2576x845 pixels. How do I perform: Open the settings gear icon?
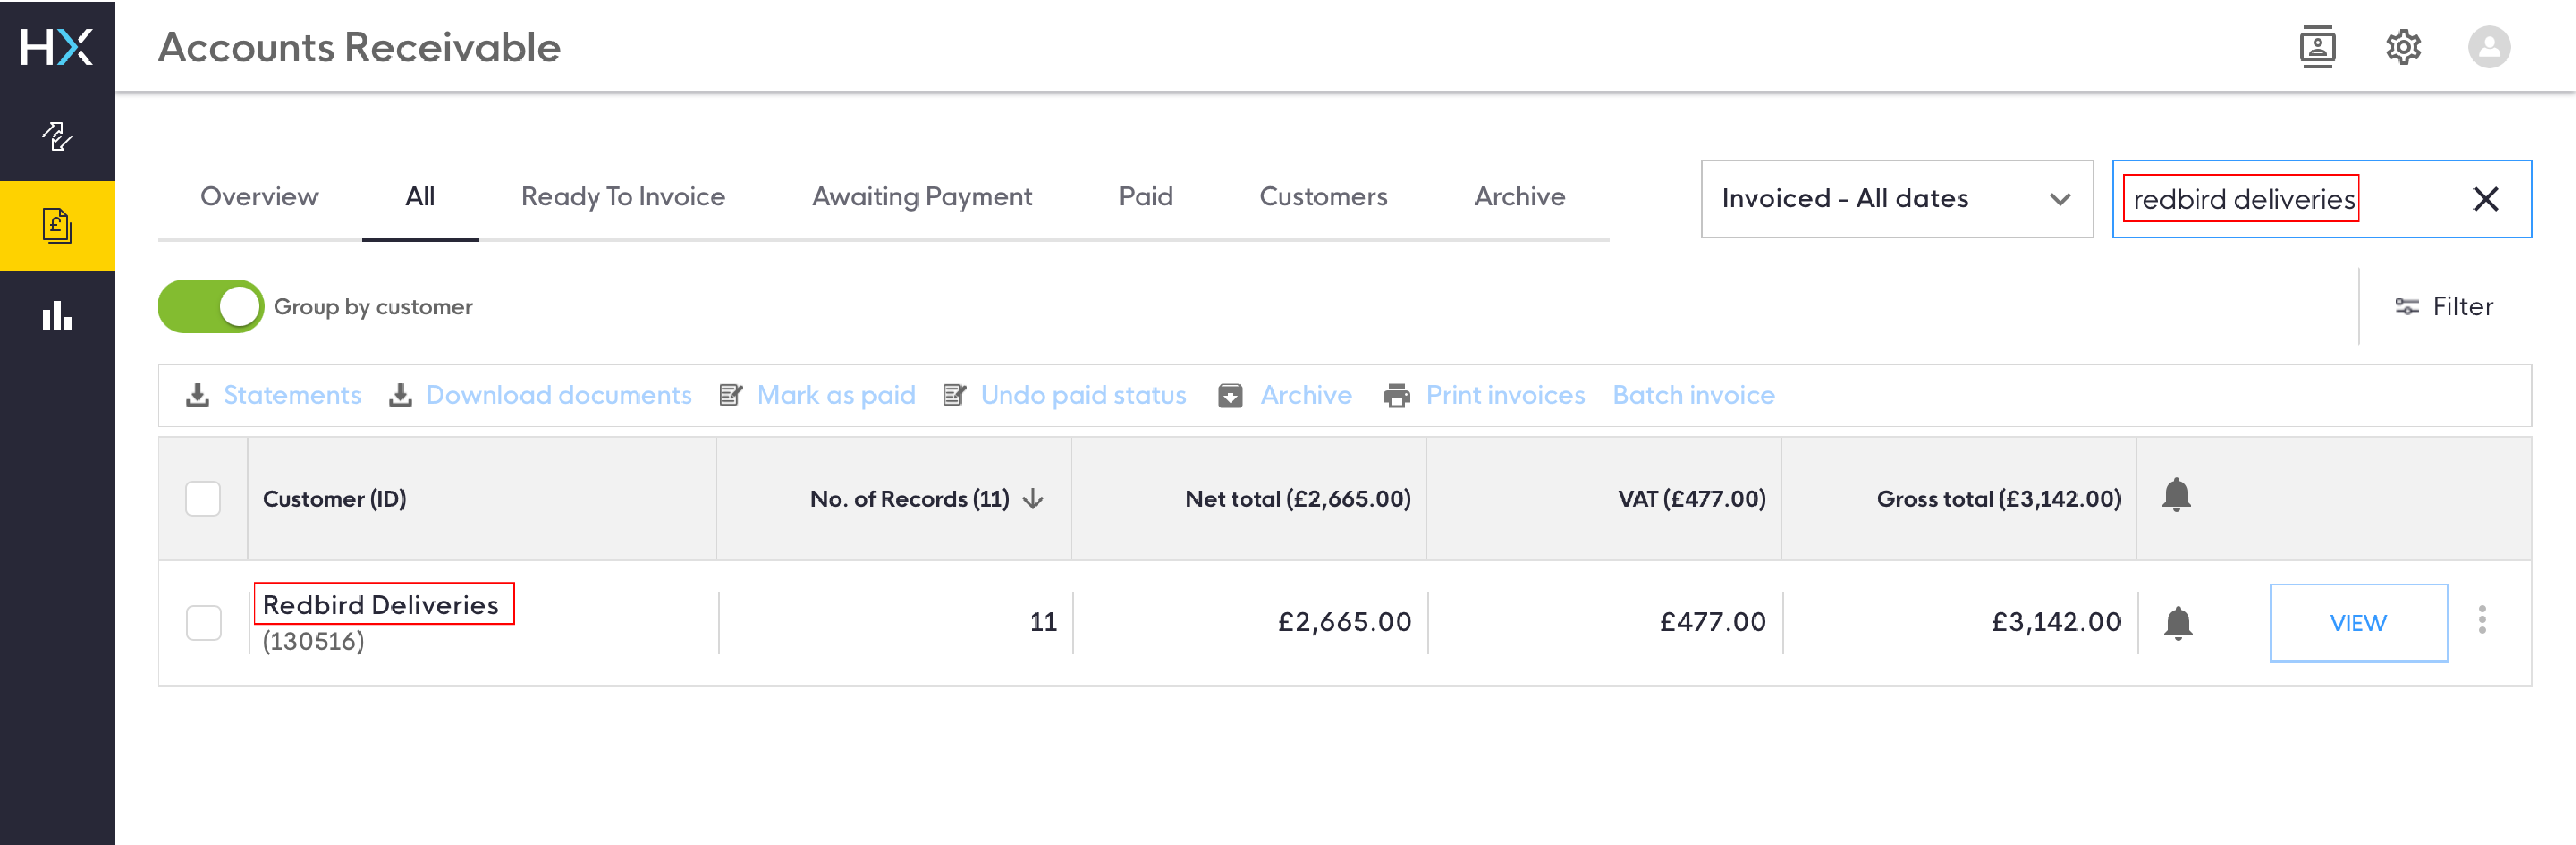(x=2403, y=47)
